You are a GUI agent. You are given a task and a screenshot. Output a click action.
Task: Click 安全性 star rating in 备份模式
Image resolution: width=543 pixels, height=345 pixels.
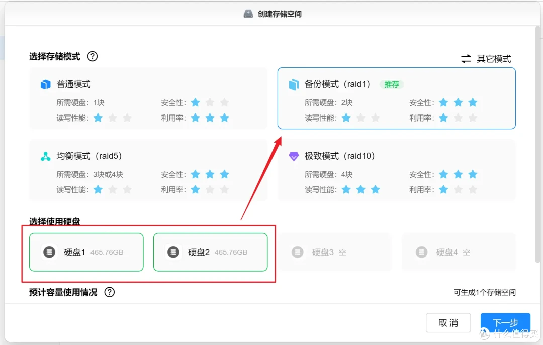[458, 102]
